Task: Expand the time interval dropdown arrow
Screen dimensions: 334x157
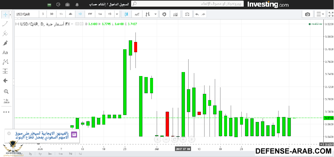Action: [117, 14]
